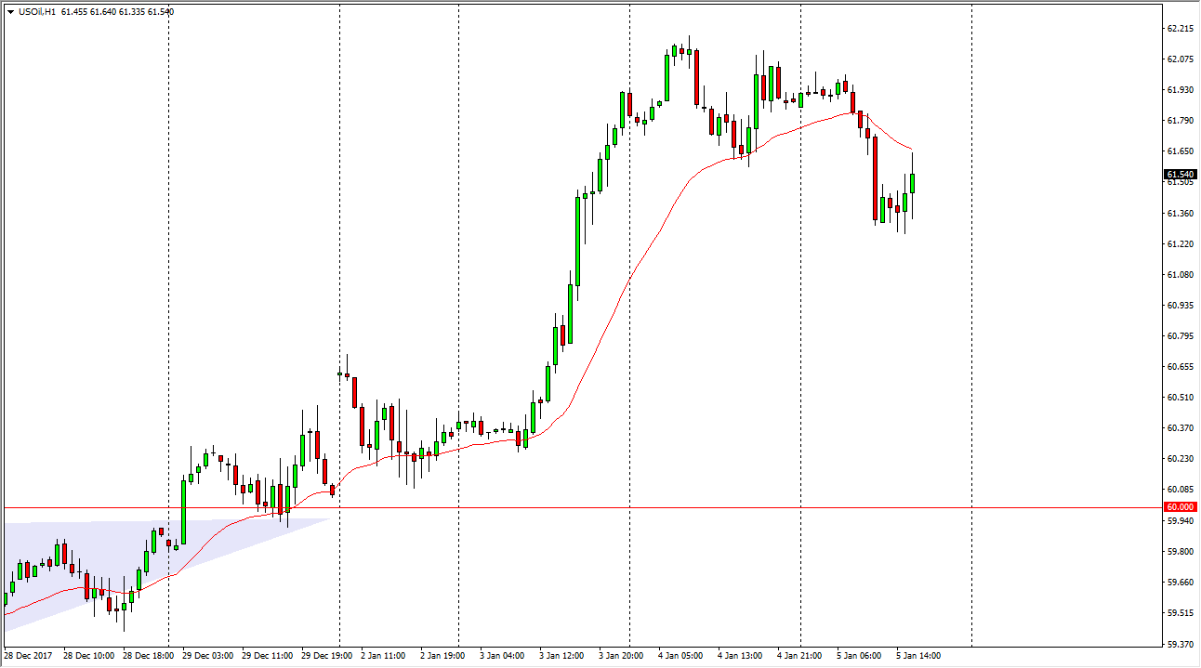Click the triangle arrow beside USOil,H1
1201x668 pixels.
(x=9, y=12)
